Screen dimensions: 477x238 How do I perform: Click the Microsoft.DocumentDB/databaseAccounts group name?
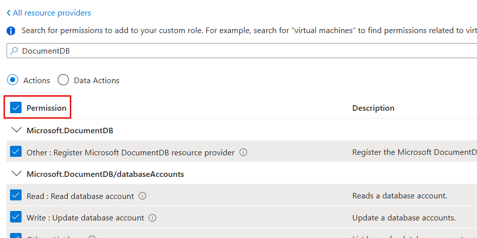click(x=105, y=174)
